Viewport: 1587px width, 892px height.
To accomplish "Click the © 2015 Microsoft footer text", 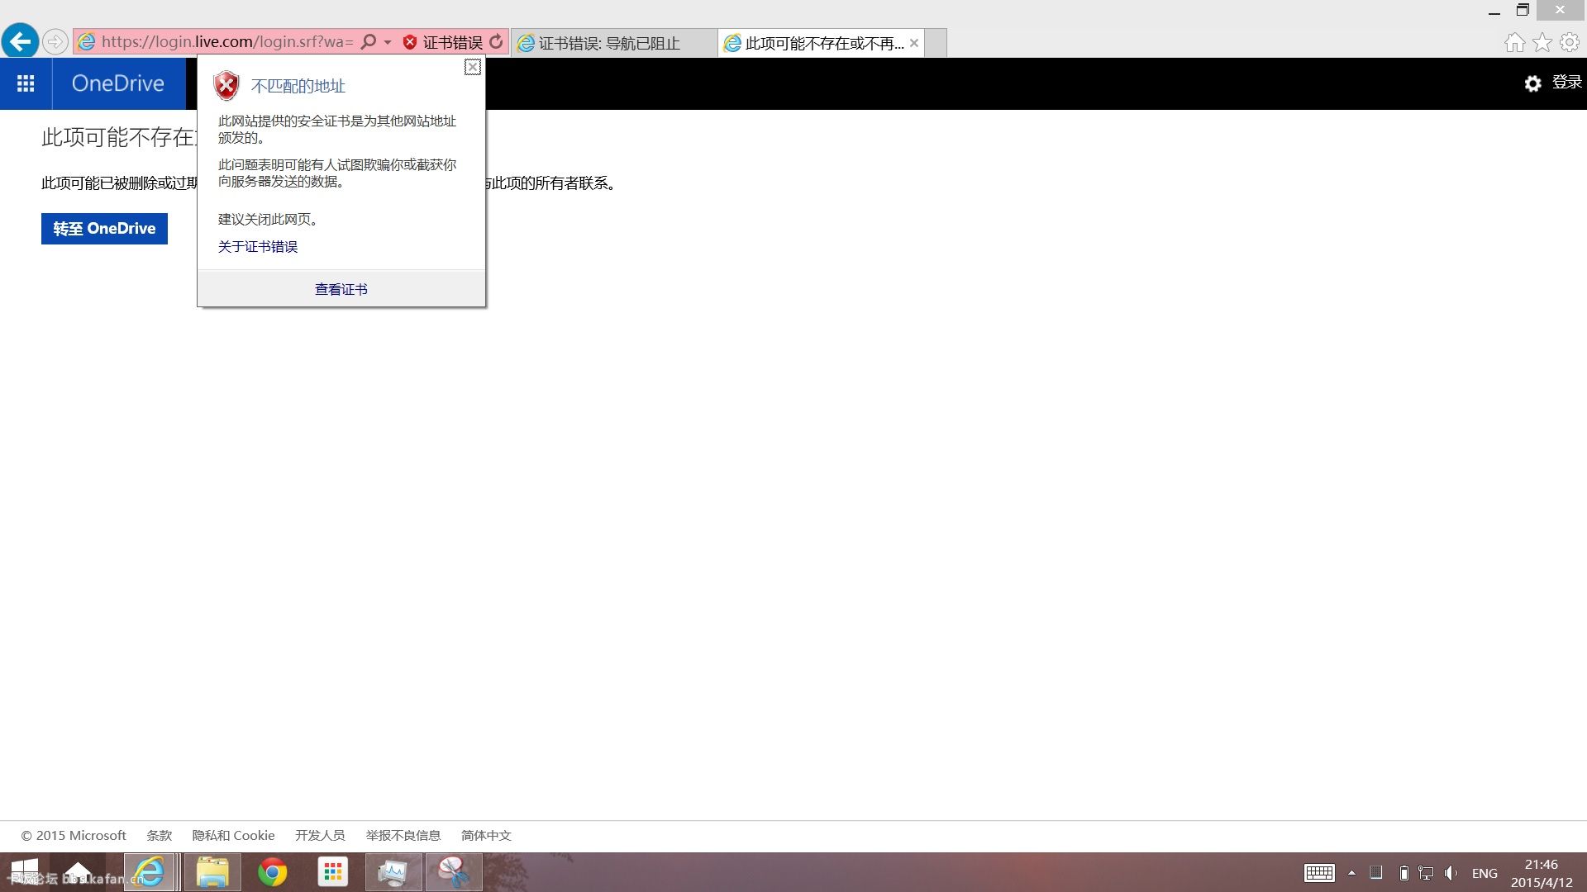I will [x=74, y=836].
